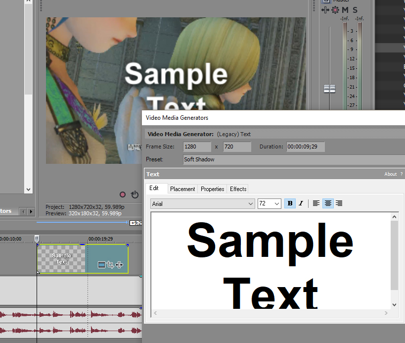Click the frame width field showing 1280
This screenshot has width=405, height=343.
point(197,147)
